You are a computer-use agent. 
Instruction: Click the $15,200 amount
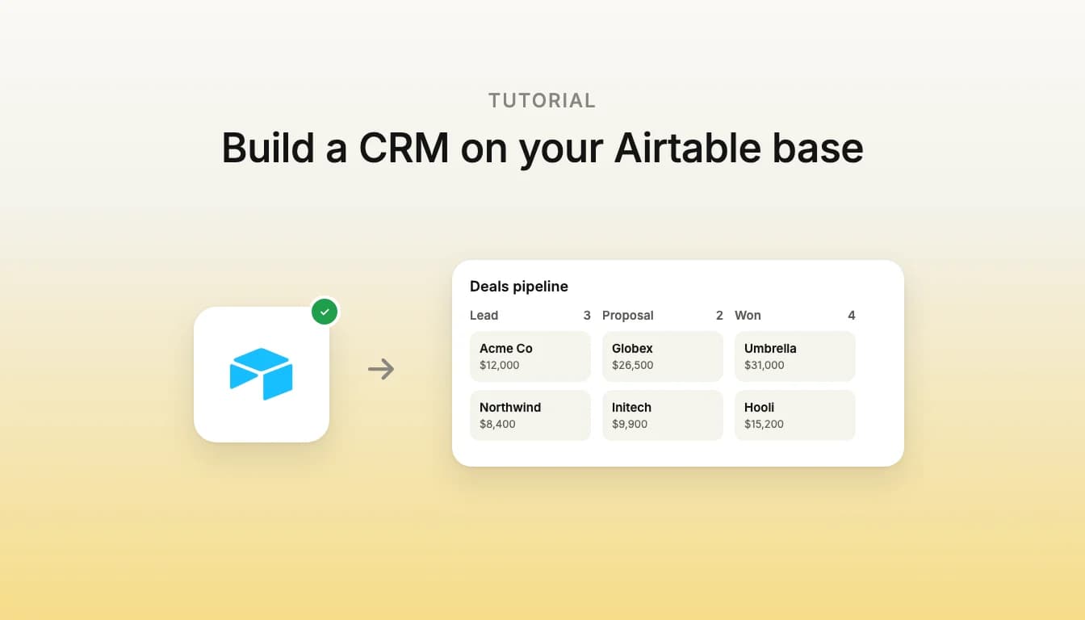[764, 424]
